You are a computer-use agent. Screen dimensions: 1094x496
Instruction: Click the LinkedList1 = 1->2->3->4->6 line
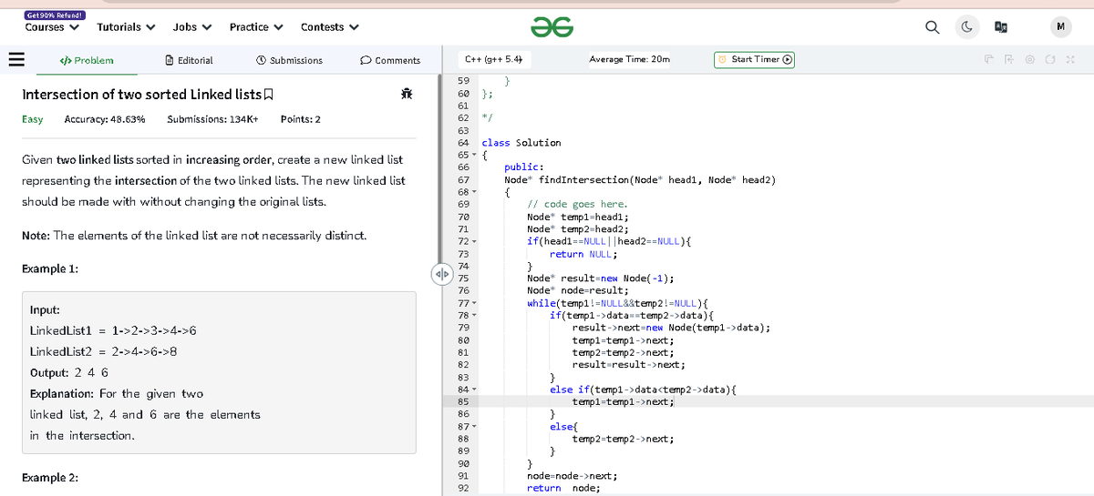(114, 330)
